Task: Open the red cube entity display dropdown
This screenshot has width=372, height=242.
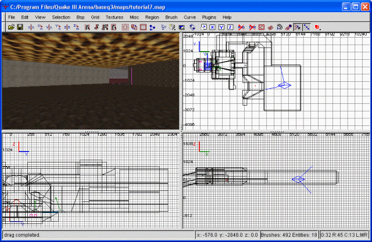Action: pyautogui.click(x=317, y=27)
